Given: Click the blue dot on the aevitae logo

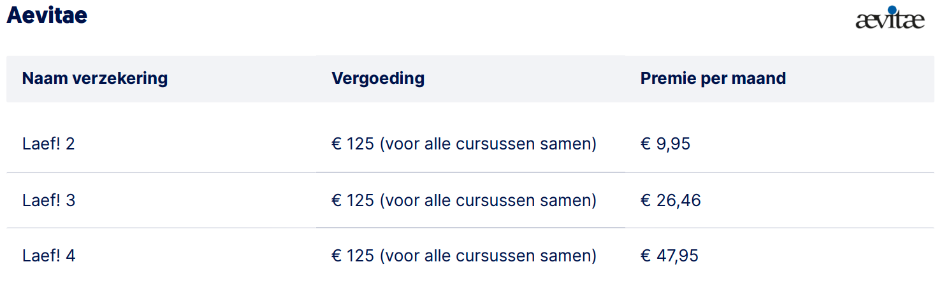Looking at the screenshot, I should (x=892, y=10).
